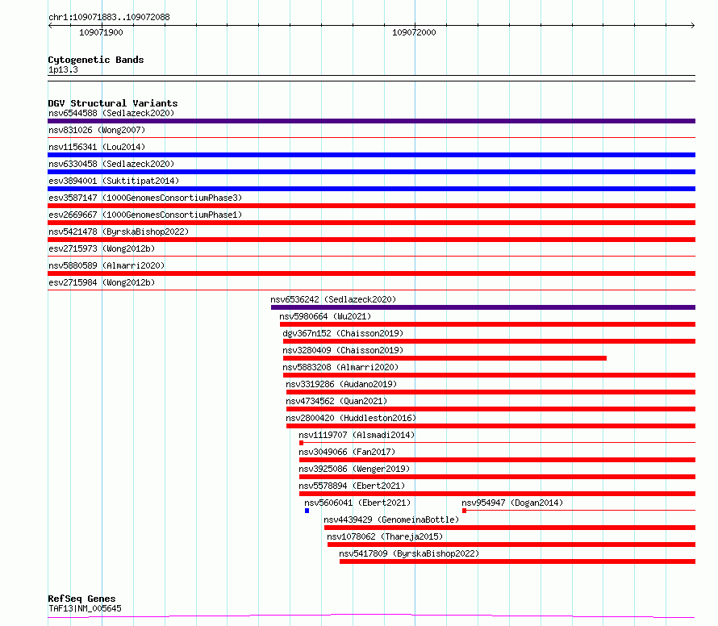Image resolution: width=718 pixels, height=626 pixels.
Task: Click the Cytogenetic Bands track title
Action: click(x=96, y=60)
